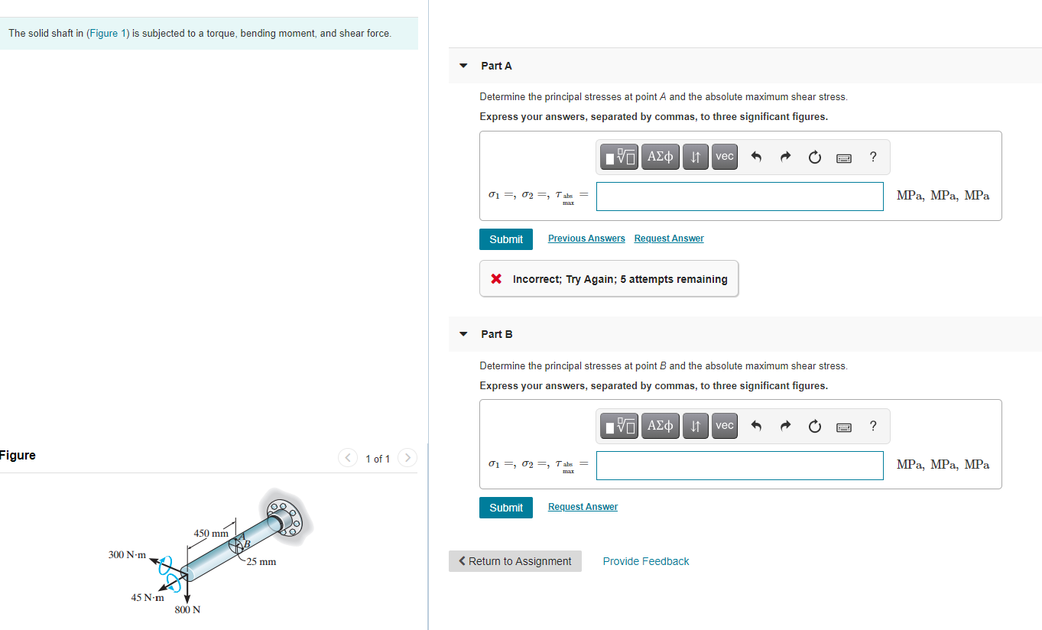Click the "1 of 1" figure counter
Viewport: 1042px width, 630px height.
[378, 459]
